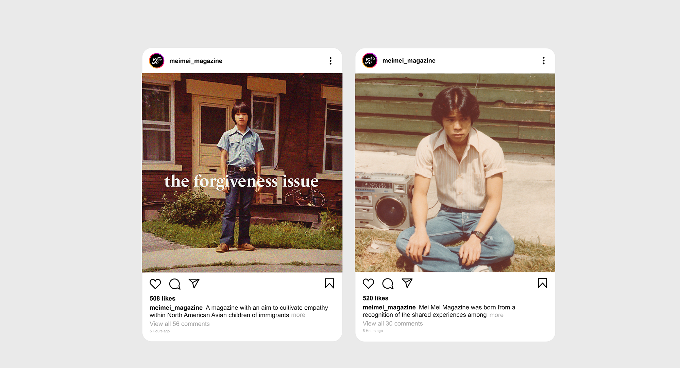Open three-dot options menu on right post
Screen dimensions: 680x368
544,61
